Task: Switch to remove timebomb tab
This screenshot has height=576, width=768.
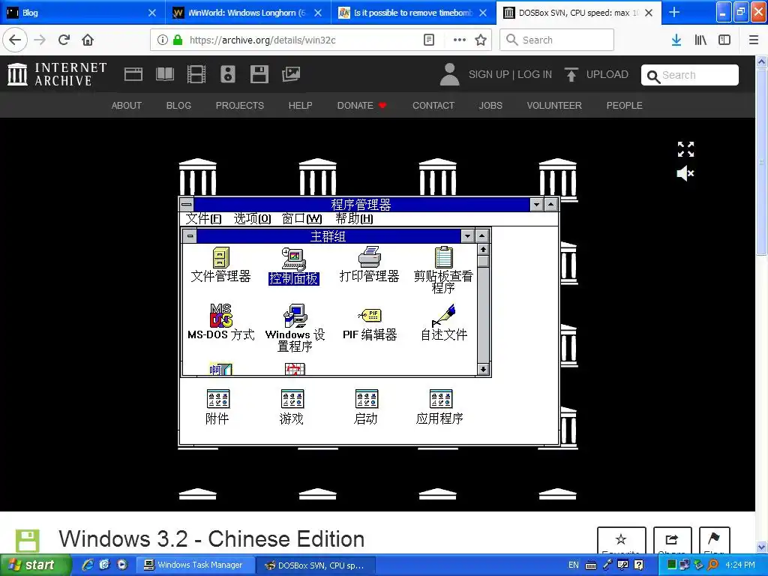Action: coord(413,13)
